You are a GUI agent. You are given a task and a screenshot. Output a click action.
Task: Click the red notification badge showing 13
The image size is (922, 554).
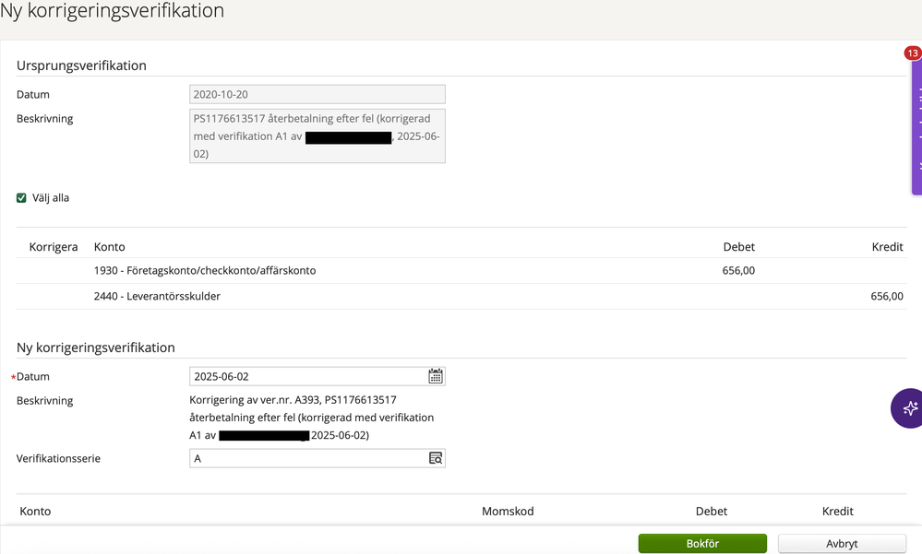point(913,53)
